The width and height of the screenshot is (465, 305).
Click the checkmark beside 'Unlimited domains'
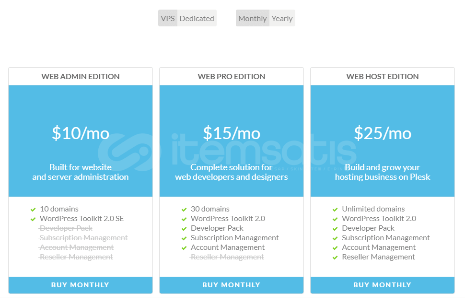(x=335, y=210)
